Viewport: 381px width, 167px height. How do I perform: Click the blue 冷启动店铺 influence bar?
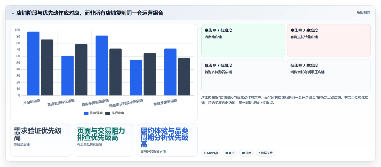pos(33,64)
